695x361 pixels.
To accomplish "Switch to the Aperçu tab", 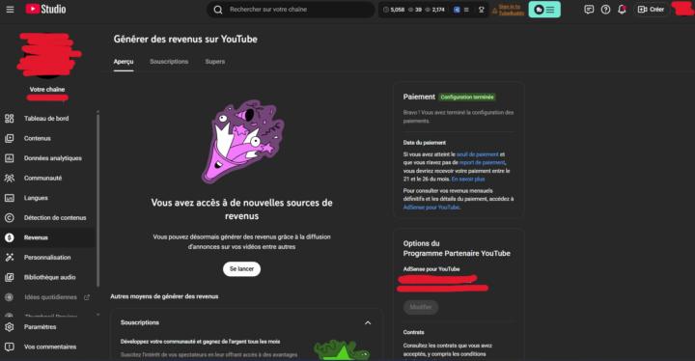I will tap(124, 62).
